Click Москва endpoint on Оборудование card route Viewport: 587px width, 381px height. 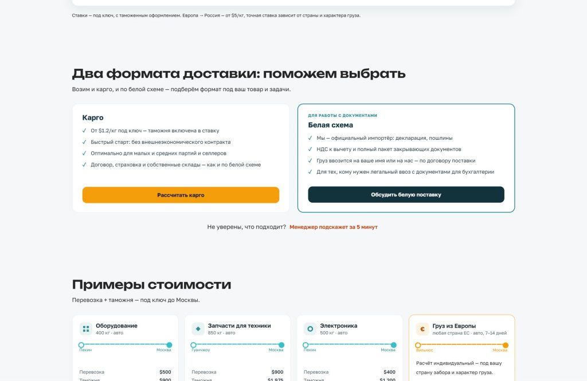[169, 345]
